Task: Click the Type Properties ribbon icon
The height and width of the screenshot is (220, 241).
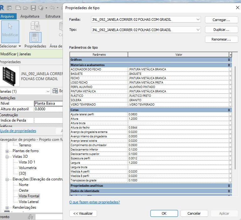Action: [x=35, y=26]
